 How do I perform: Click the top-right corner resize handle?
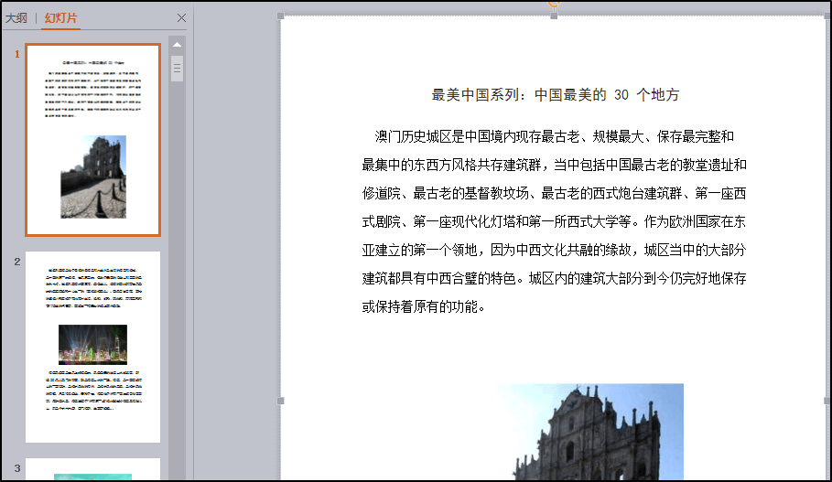click(x=827, y=16)
